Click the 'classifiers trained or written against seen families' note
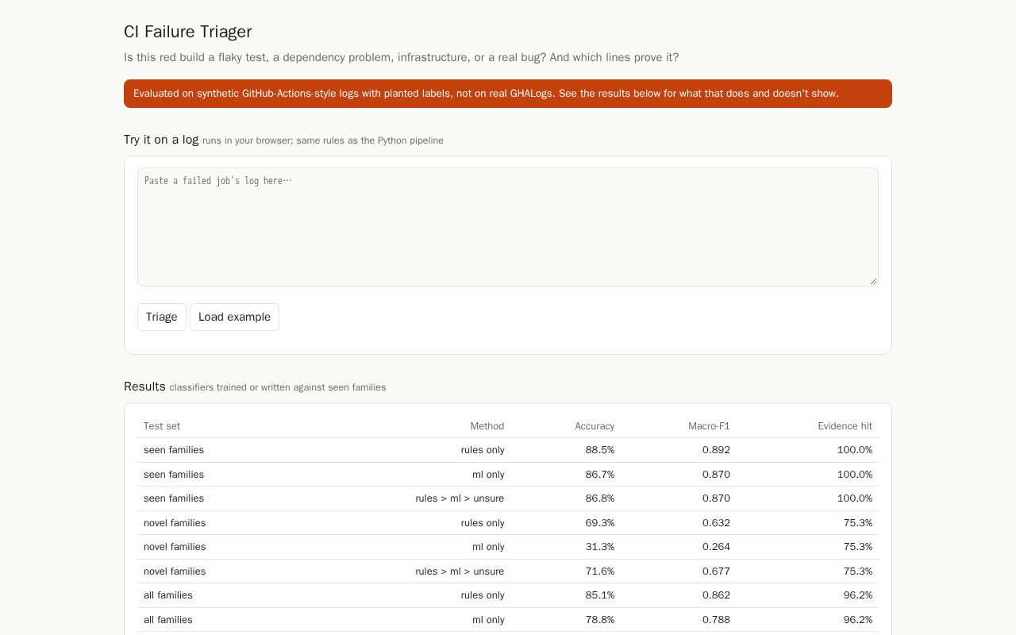The height and width of the screenshot is (635, 1016). (278, 387)
